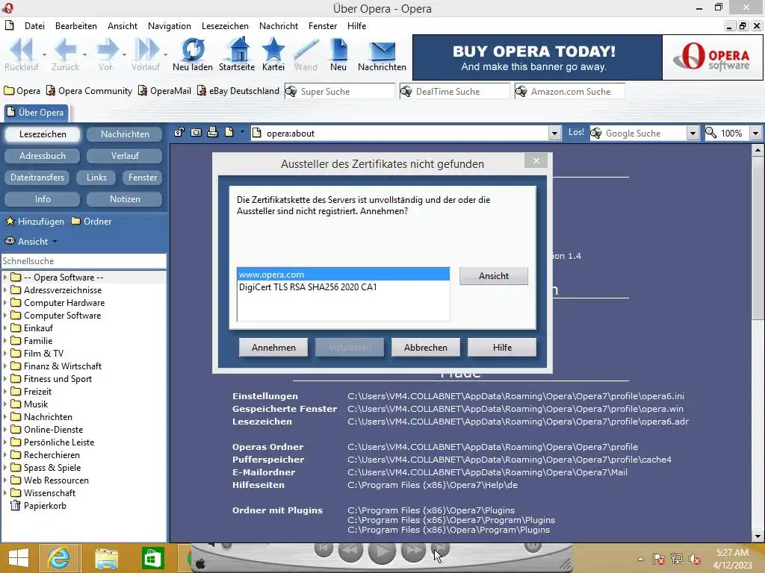Screen dimensions: 765x573
Task: Click the Ansicht button in dialog
Action: point(494,276)
